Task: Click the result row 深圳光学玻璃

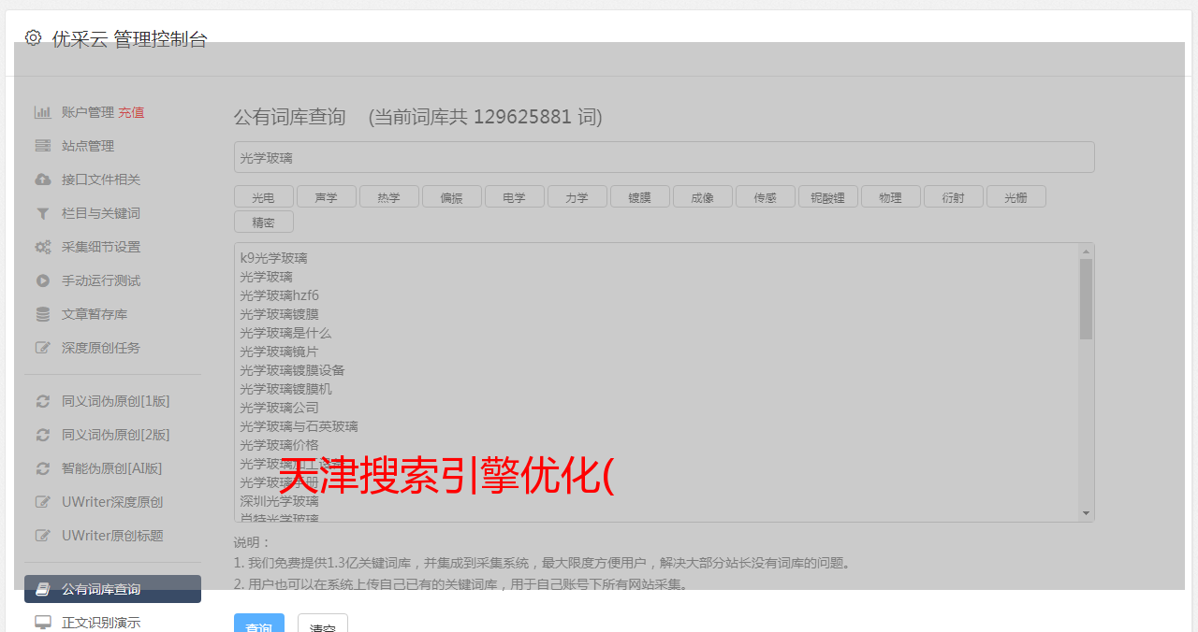Action: (x=279, y=501)
